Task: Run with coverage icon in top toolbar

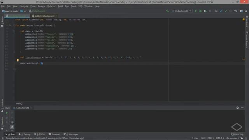Action: (x=205, y=11)
